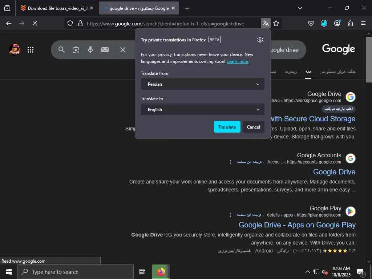Open the Google Drive accounts result link
The image size is (372, 279).
click(334, 172)
